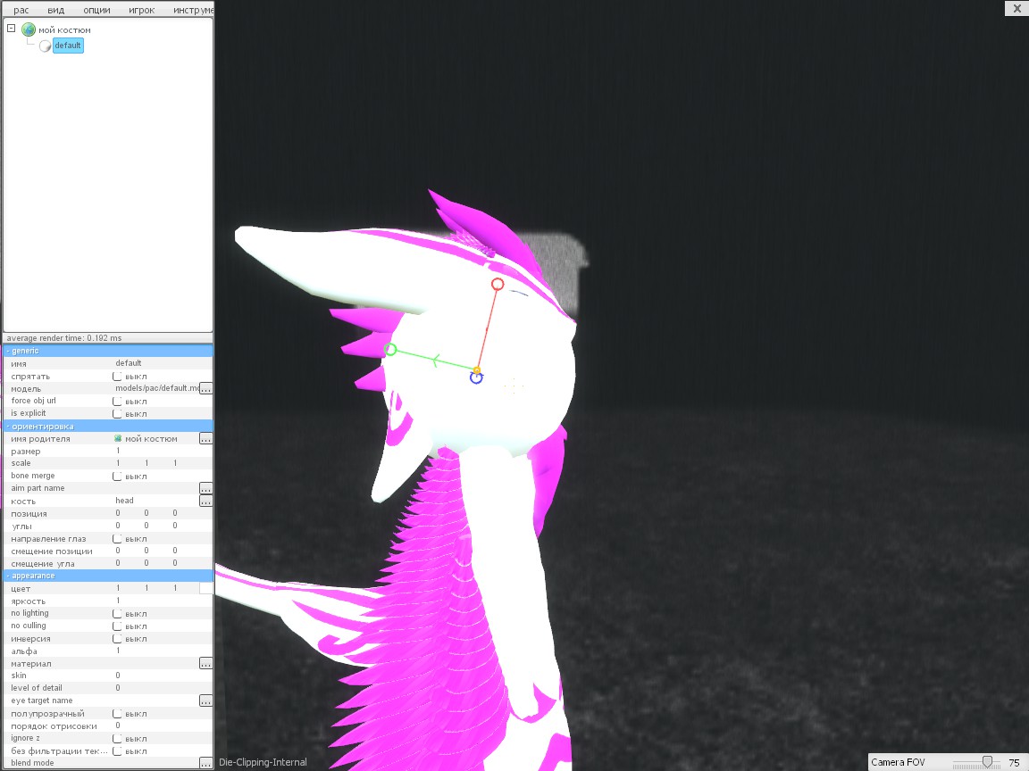Edit the имя field value default
Image resolution: width=1029 pixels, height=771 pixels.
click(129, 363)
